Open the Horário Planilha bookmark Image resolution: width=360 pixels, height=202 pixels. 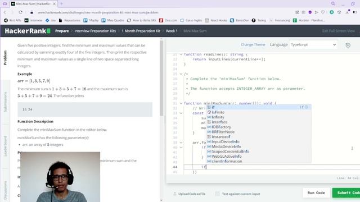309,20
